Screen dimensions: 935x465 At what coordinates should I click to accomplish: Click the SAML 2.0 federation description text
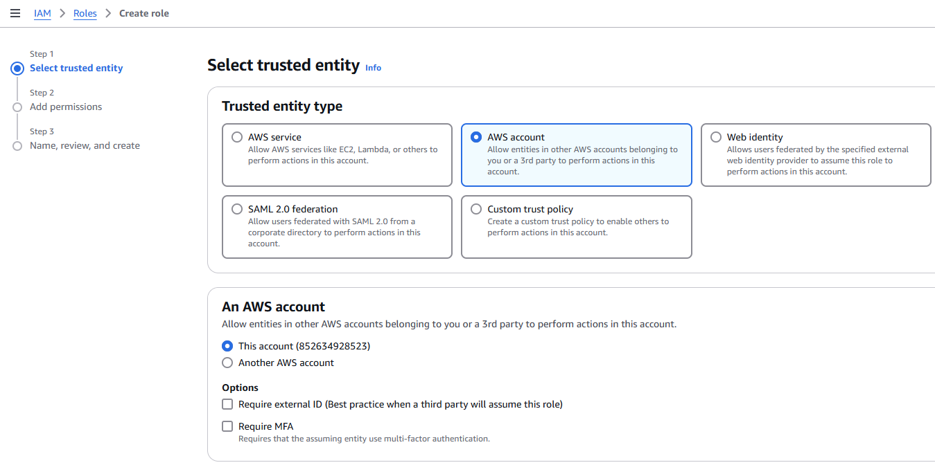(334, 232)
